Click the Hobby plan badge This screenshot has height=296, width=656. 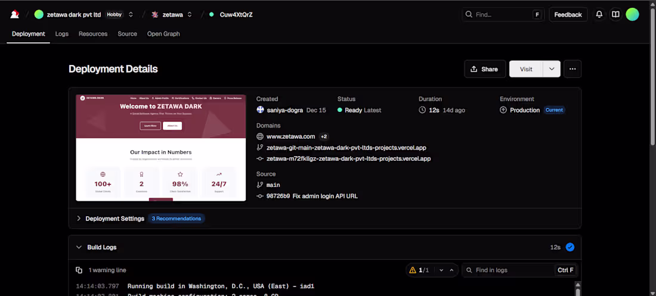[115, 14]
